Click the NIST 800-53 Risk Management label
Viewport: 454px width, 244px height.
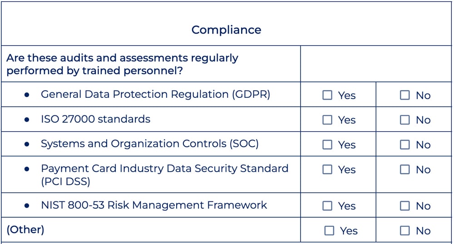(x=153, y=205)
